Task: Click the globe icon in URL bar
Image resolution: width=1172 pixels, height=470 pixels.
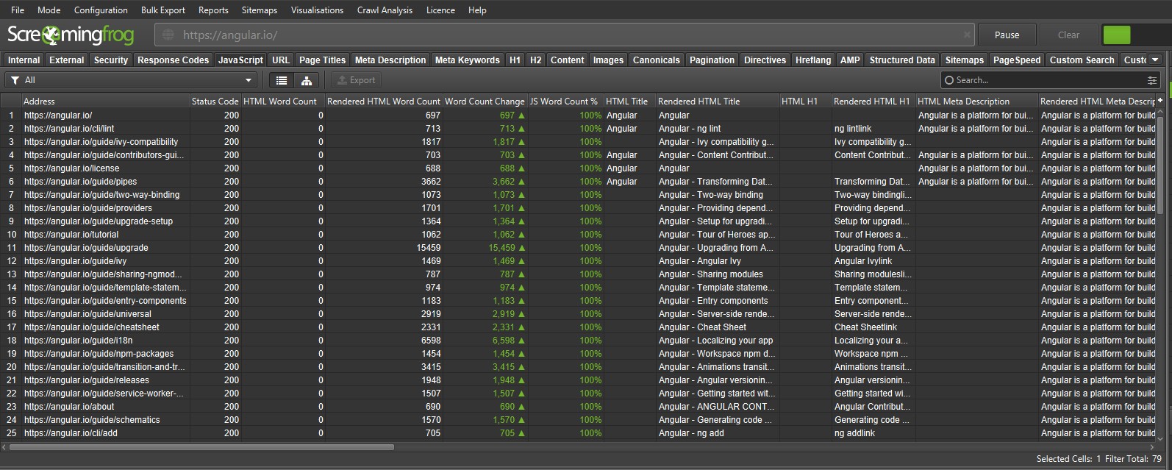Action: [168, 35]
